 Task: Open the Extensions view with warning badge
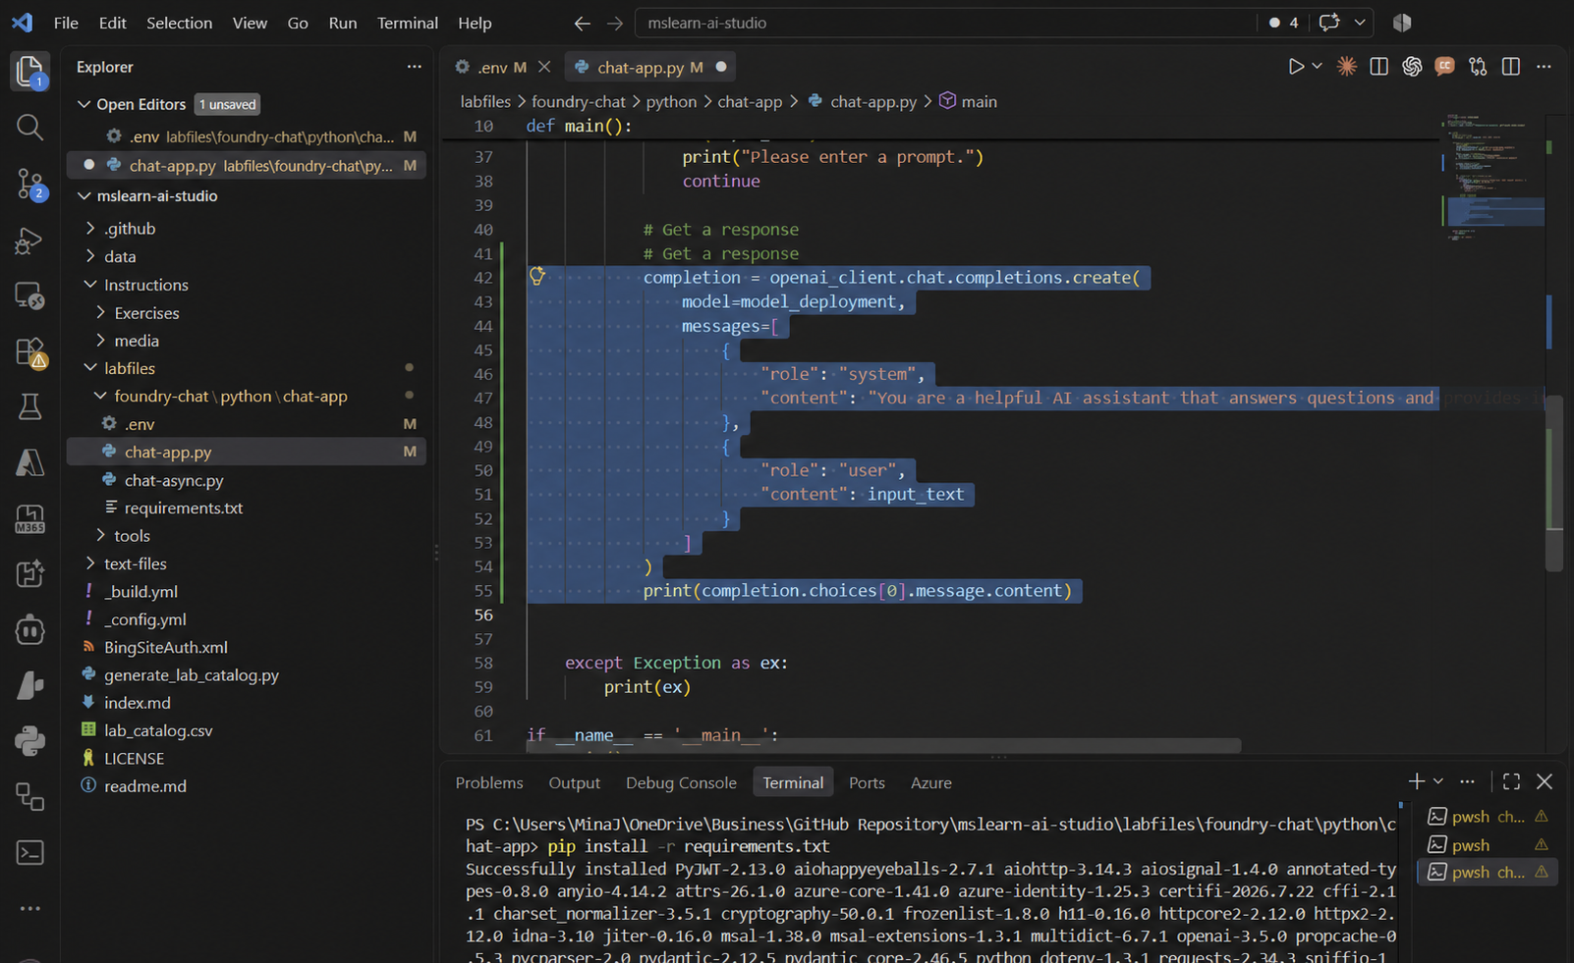[29, 352]
